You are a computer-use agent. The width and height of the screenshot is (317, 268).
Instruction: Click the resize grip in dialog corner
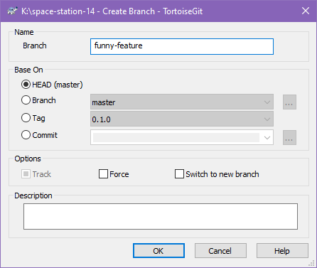312,263
